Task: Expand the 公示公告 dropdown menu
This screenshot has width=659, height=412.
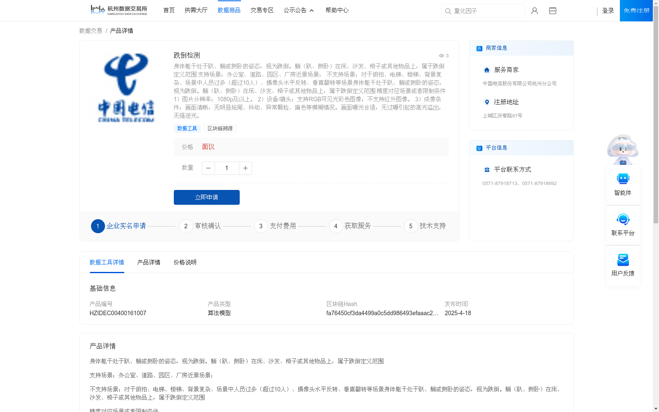Action: coord(299,10)
